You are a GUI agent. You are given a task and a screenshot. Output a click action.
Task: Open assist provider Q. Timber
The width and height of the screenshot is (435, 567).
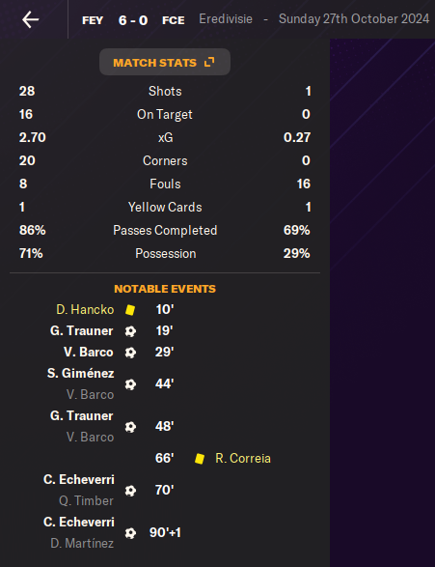pyautogui.click(x=86, y=500)
